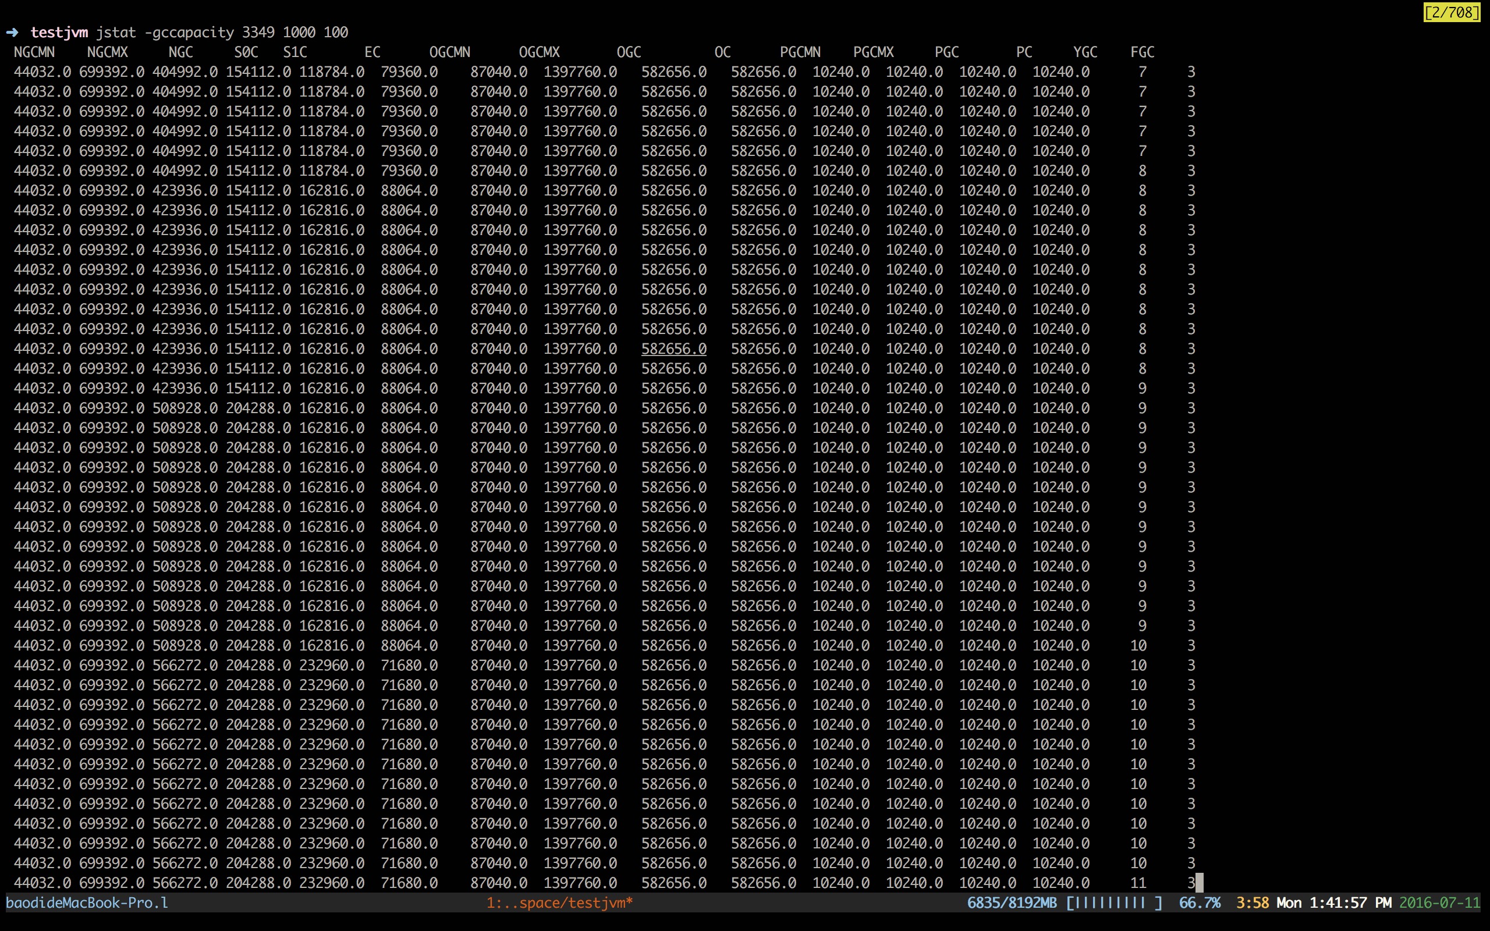Click the Mon weekday label in status bar
Viewport: 1490px width, 931px height.
coord(1289,902)
